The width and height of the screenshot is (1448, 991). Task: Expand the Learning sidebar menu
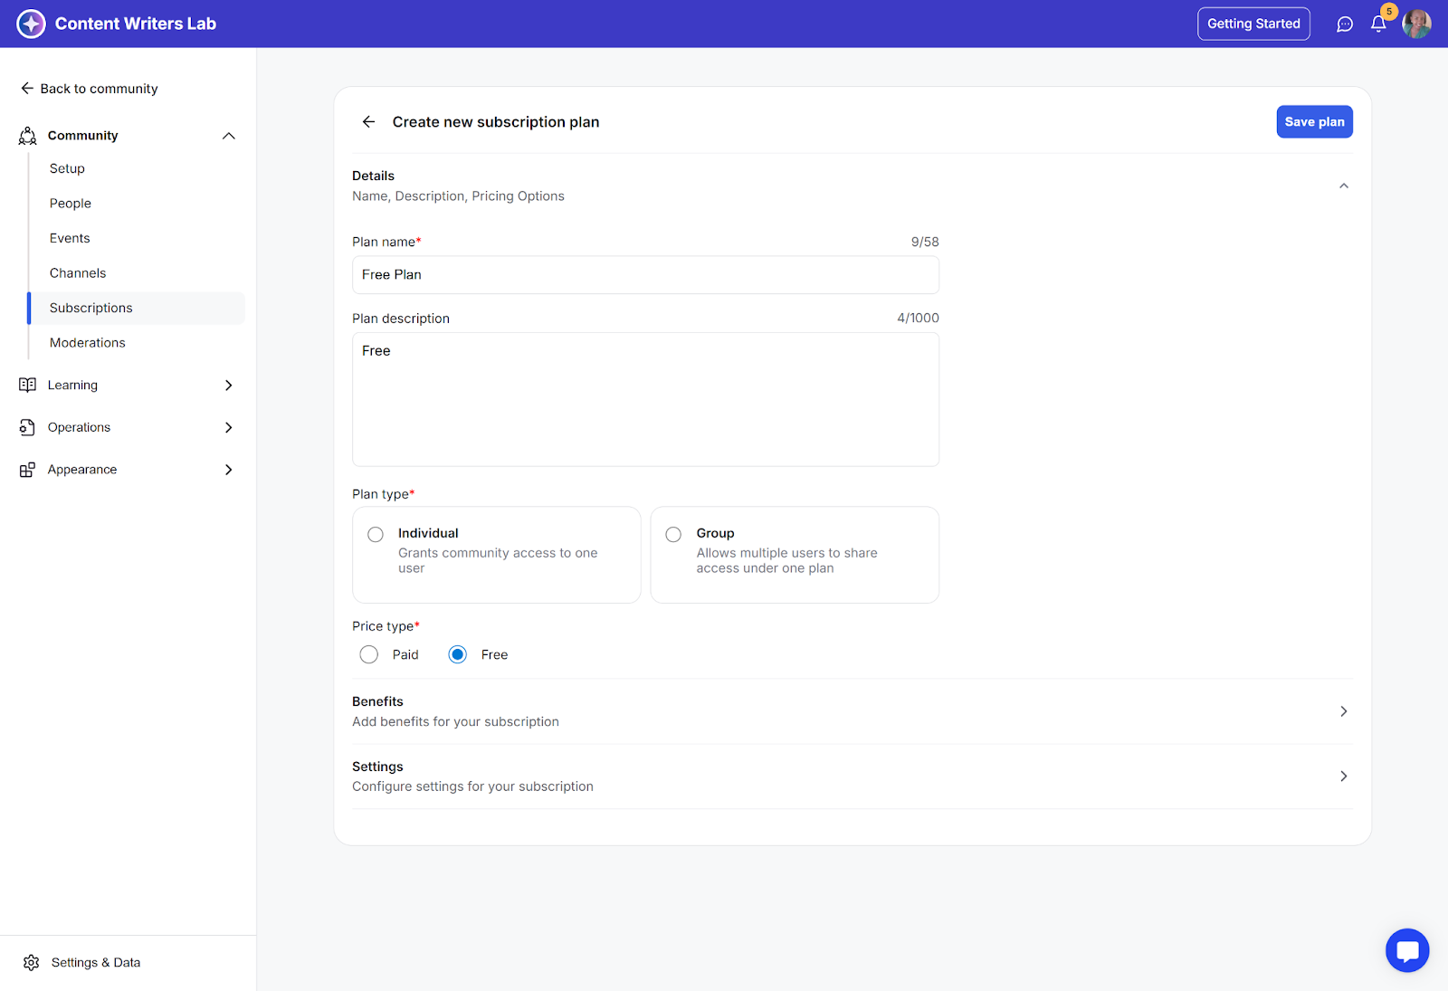[228, 386]
